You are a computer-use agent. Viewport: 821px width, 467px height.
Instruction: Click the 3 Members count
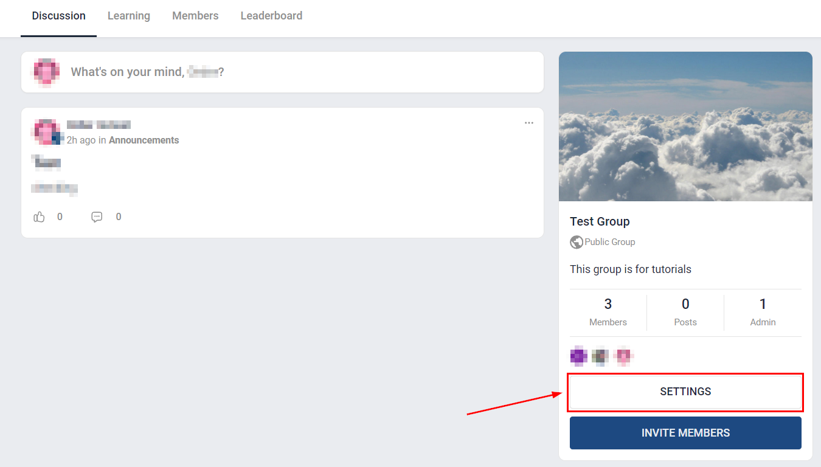tap(608, 312)
